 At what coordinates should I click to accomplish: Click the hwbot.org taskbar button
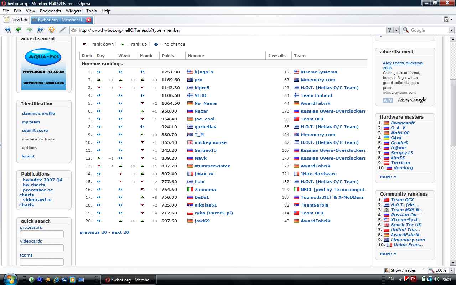[x=129, y=280]
